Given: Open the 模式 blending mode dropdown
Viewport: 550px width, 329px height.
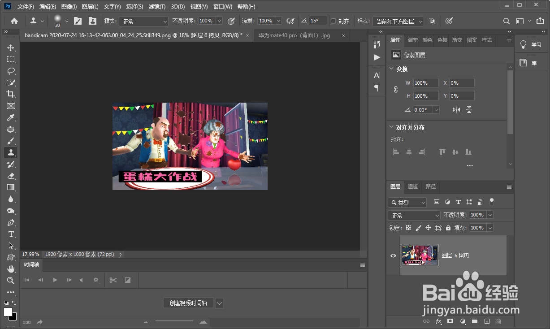Looking at the screenshot, I should point(143,21).
